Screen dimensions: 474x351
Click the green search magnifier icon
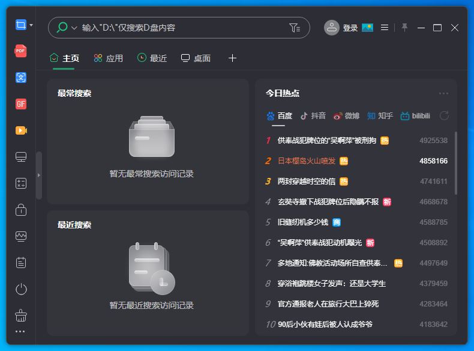[62, 27]
